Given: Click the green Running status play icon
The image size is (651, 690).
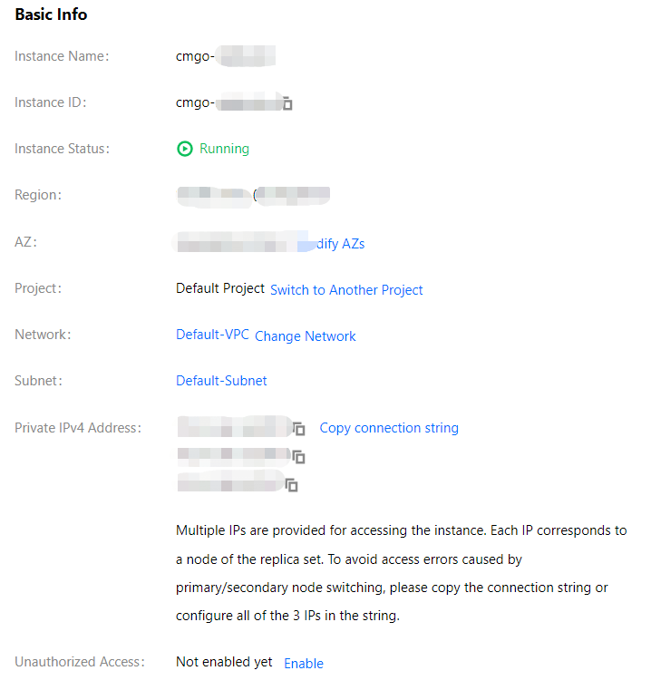Looking at the screenshot, I should point(185,149).
